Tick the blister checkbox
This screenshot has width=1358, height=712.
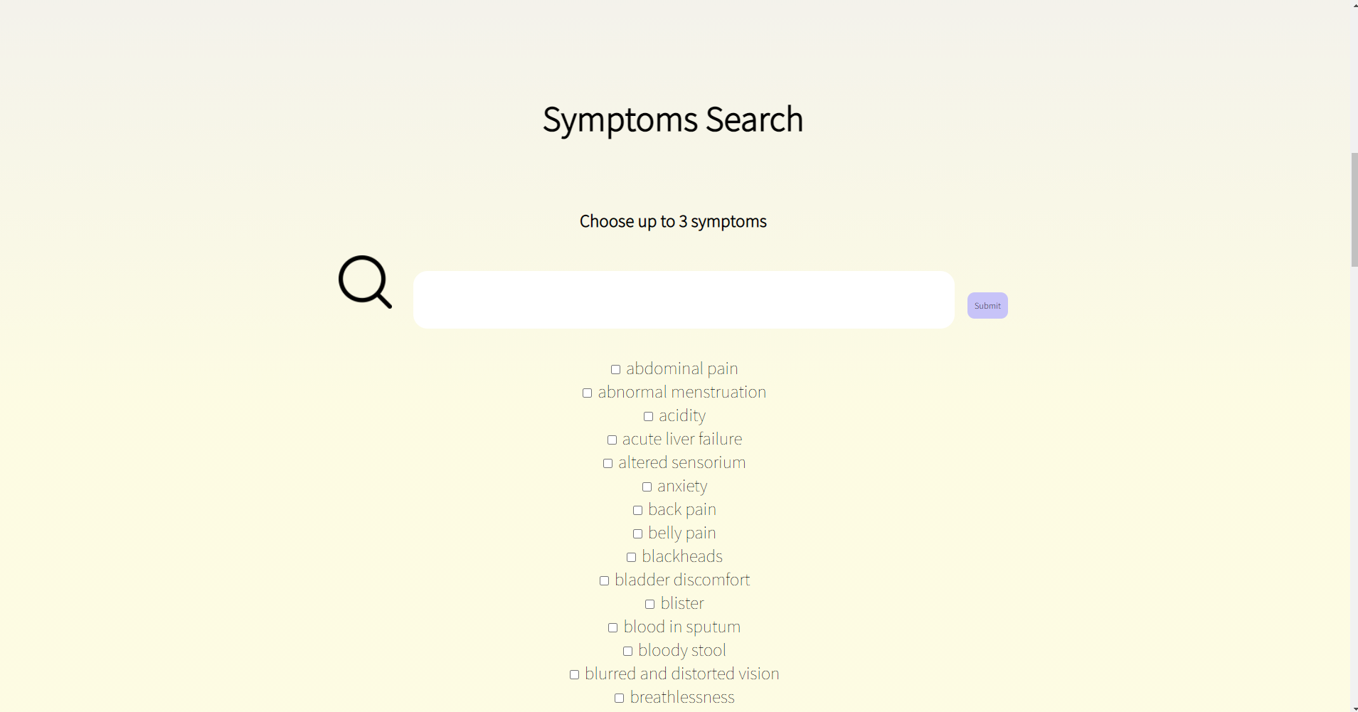pos(649,604)
